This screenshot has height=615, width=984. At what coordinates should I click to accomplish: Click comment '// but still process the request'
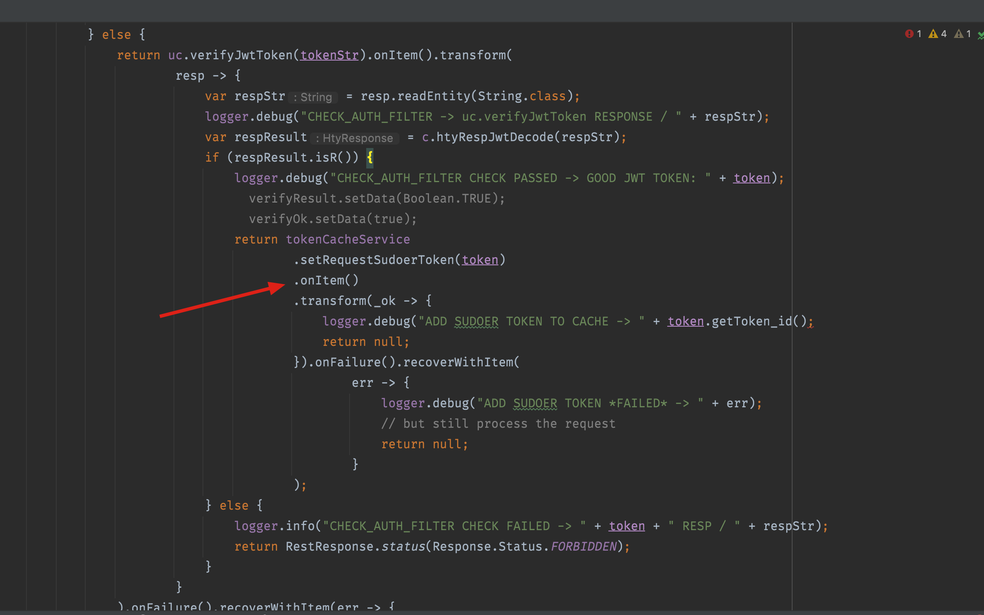pos(498,424)
